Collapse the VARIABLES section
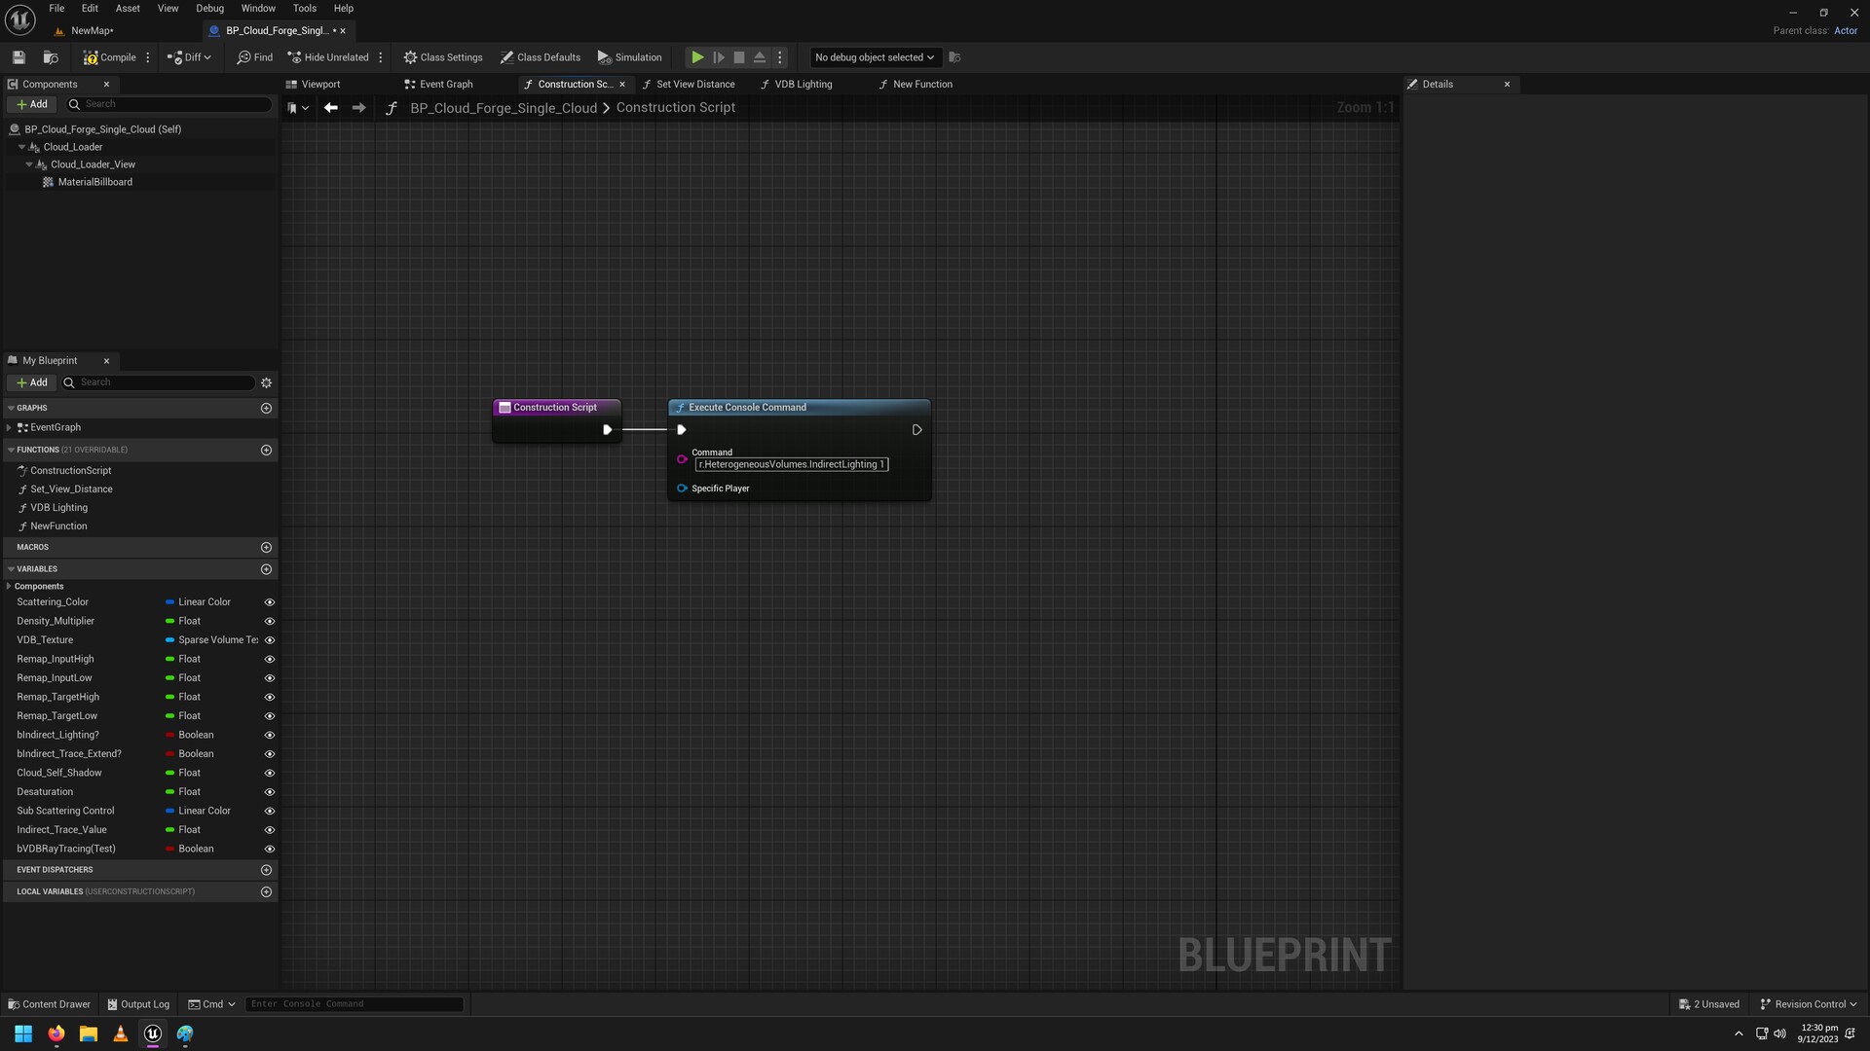 tap(10, 569)
